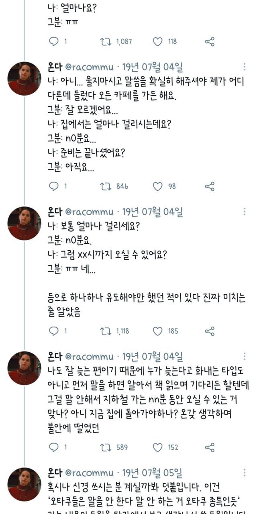Like the tweet with 98 likes

click(158, 186)
